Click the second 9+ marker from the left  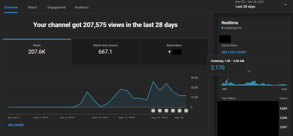tap(160, 111)
